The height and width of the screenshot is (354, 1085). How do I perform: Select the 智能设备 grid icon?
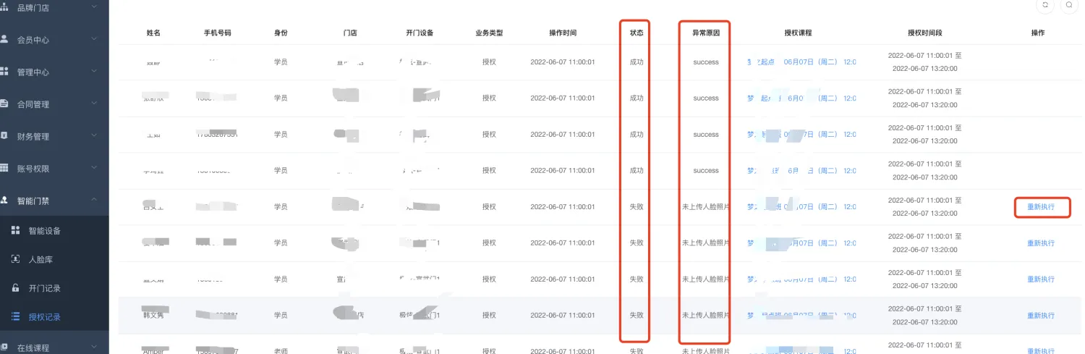tap(15, 230)
